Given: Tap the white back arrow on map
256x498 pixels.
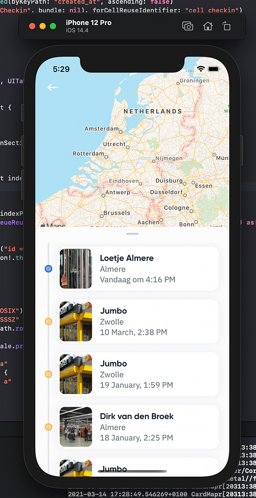Looking at the screenshot, I should point(53,88).
